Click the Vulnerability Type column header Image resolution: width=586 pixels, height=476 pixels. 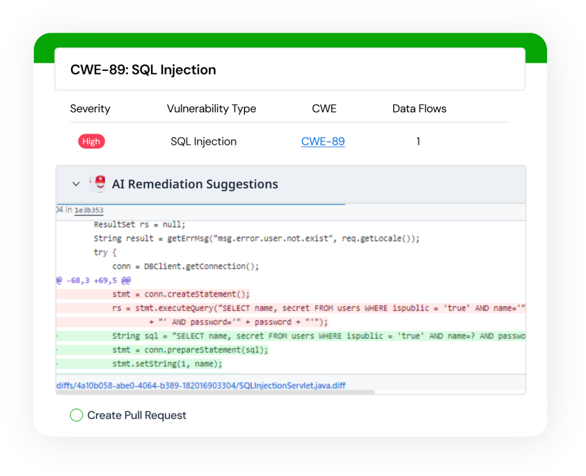[211, 109]
